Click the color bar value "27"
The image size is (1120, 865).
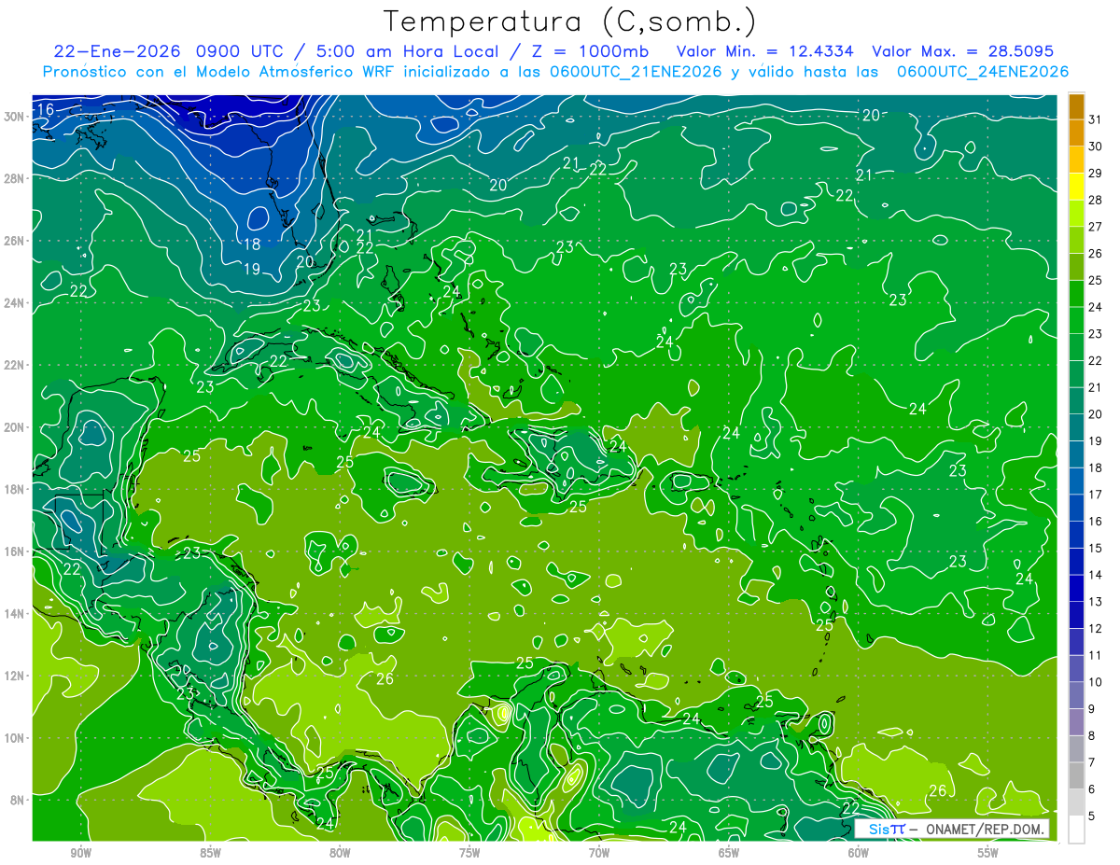click(x=1095, y=227)
